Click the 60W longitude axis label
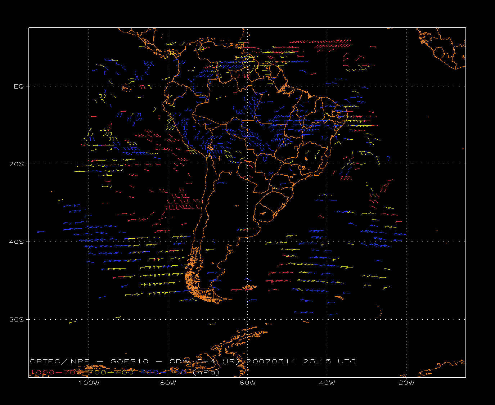This screenshot has height=405, width=495. (248, 383)
